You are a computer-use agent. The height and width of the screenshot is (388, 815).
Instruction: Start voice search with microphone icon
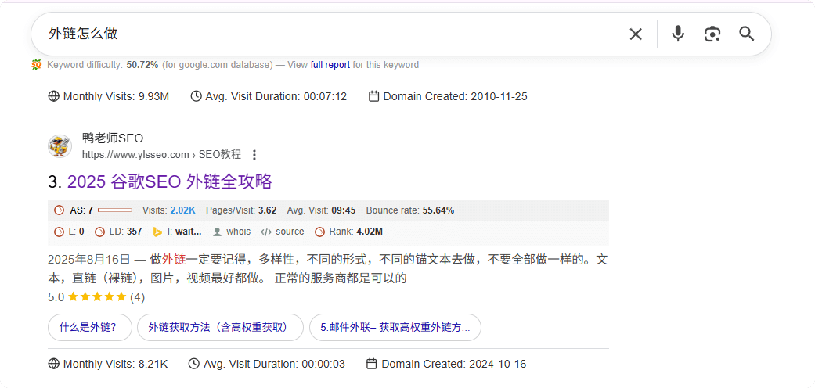coord(677,34)
